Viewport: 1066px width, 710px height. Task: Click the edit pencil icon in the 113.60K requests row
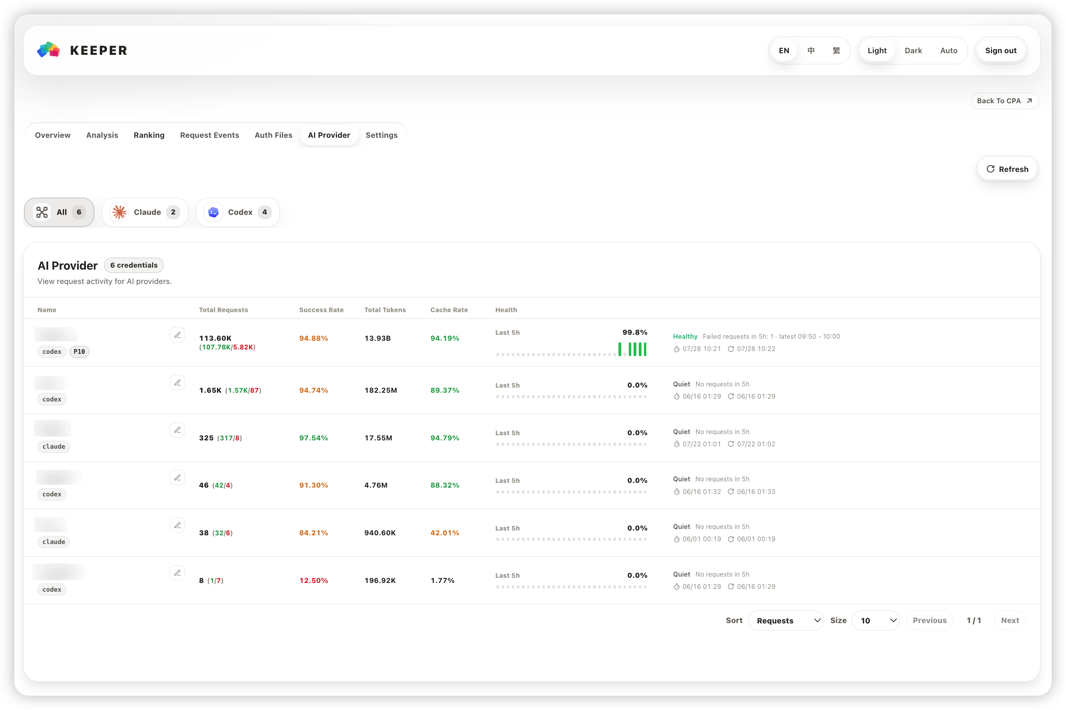177,335
